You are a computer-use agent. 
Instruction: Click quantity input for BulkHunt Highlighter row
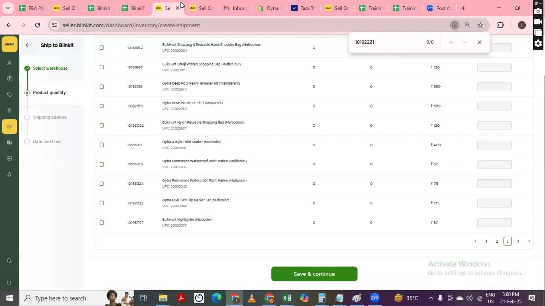point(494,223)
